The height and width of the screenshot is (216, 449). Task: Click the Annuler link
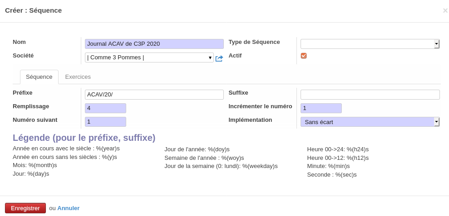(68, 208)
